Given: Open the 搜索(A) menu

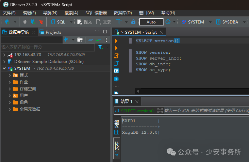Looking at the screenshot, I should coord(71,13).
